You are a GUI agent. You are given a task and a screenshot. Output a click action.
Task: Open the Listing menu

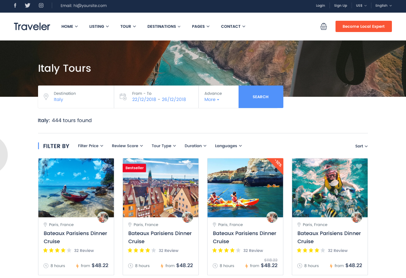[99, 26]
